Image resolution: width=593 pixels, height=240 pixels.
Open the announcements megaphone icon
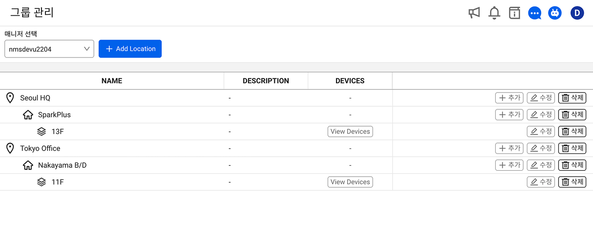pos(474,13)
